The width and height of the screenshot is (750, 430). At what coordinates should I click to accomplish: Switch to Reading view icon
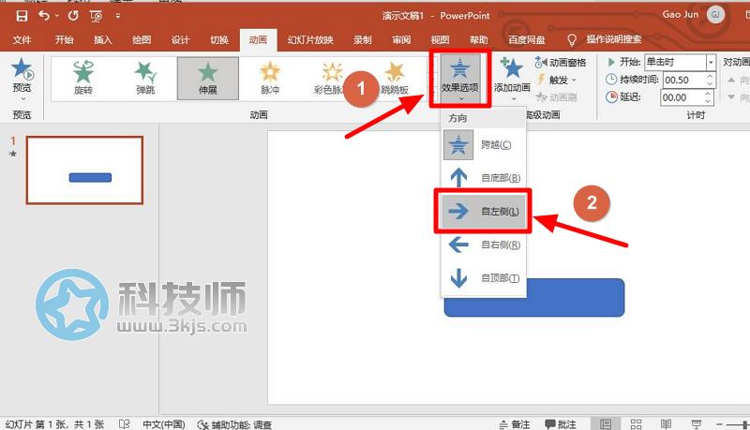coord(666,423)
